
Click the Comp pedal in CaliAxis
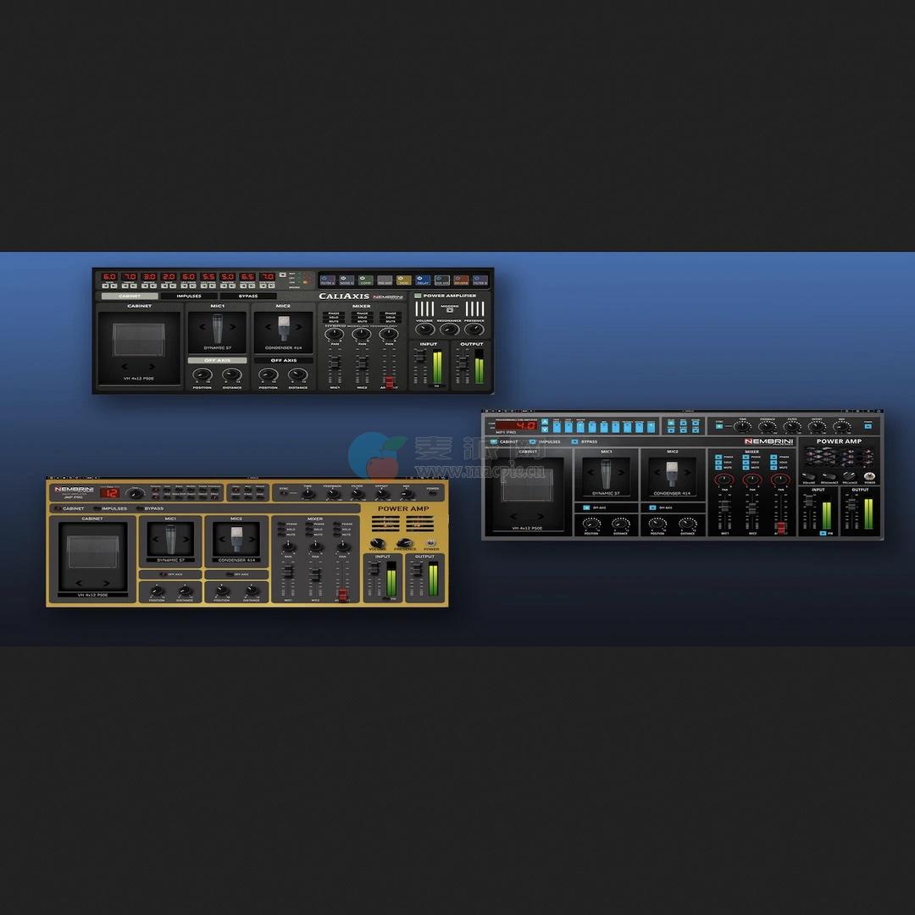click(365, 280)
